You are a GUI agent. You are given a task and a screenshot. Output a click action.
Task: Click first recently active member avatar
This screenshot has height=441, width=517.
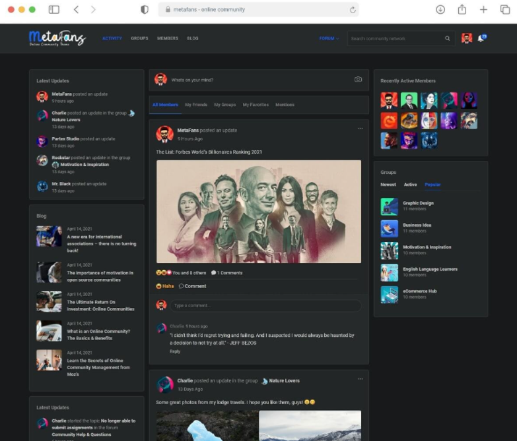(x=389, y=100)
